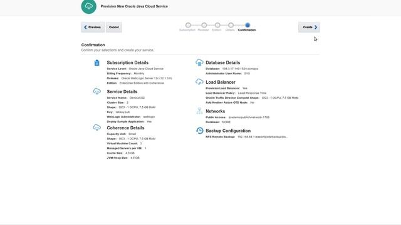
Task: Jump to the Subscription wizard step
Action: click(188, 25)
